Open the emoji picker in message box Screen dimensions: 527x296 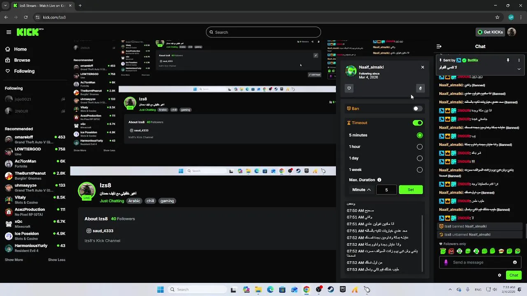tap(515, 262)
